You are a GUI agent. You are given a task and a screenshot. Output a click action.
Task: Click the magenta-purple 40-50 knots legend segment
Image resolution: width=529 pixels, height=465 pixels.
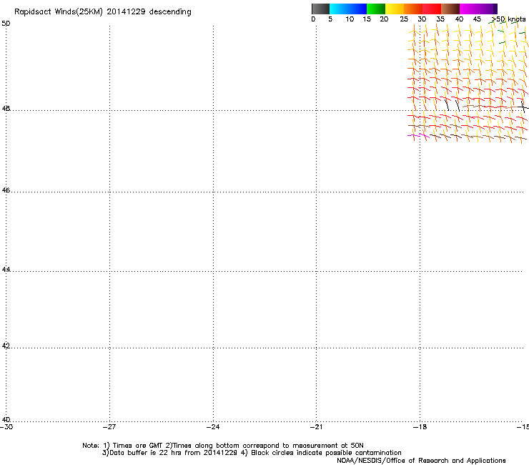478,9
